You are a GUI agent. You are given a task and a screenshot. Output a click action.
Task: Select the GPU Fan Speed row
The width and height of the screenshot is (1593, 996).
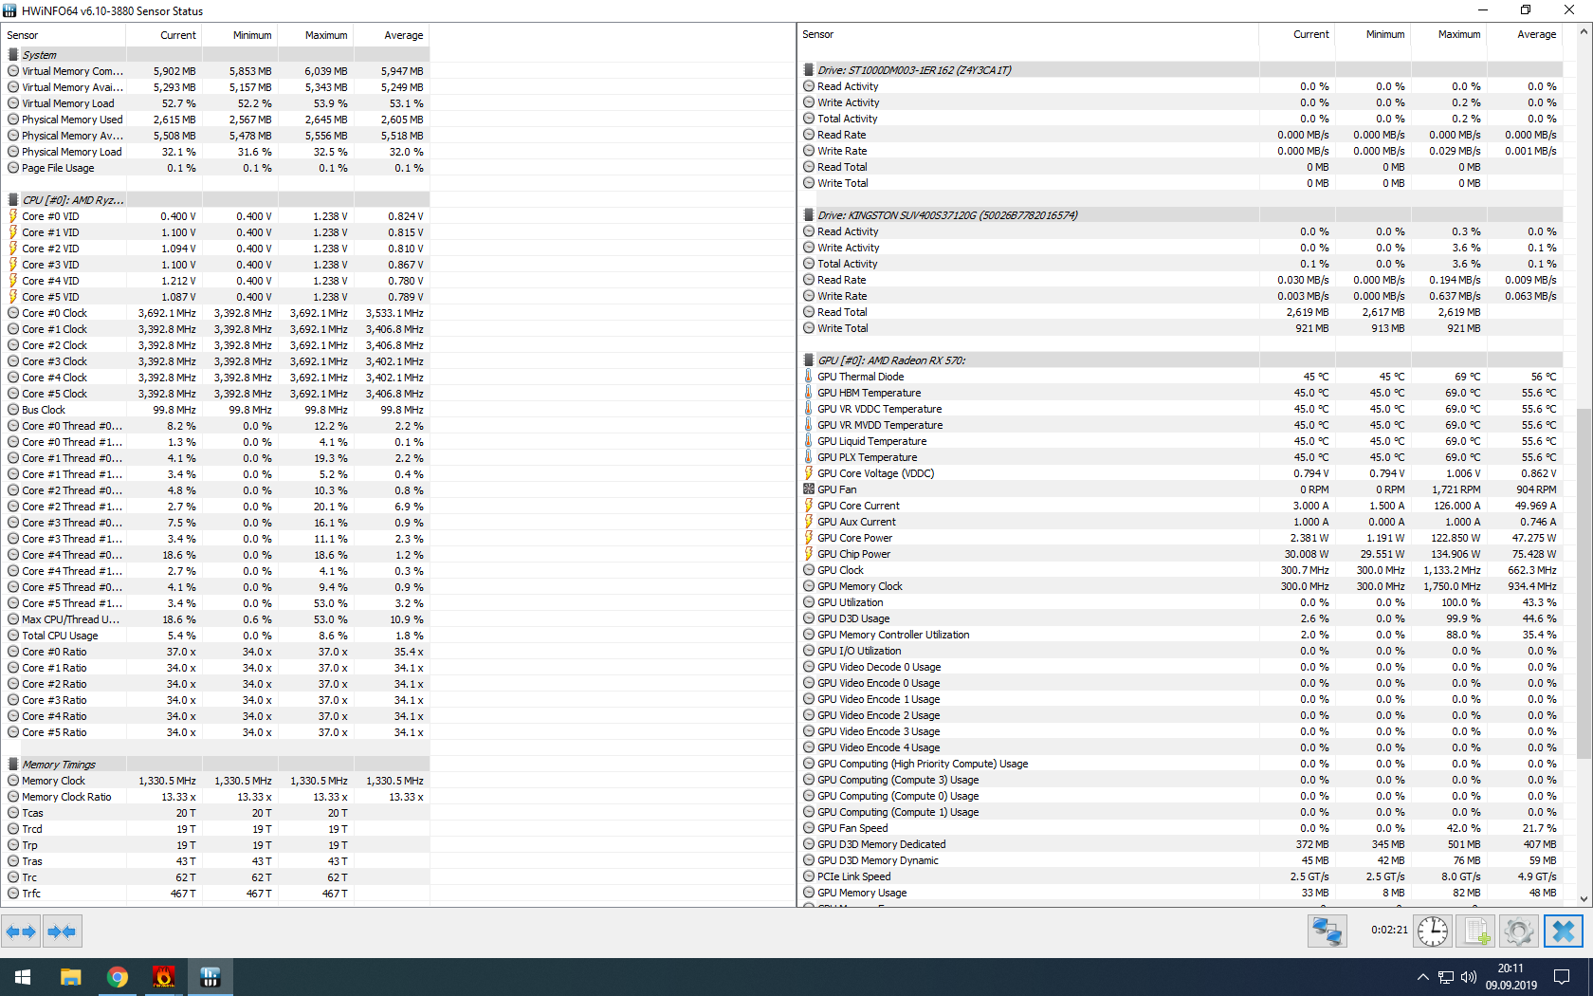click(x=1181, y=828)
